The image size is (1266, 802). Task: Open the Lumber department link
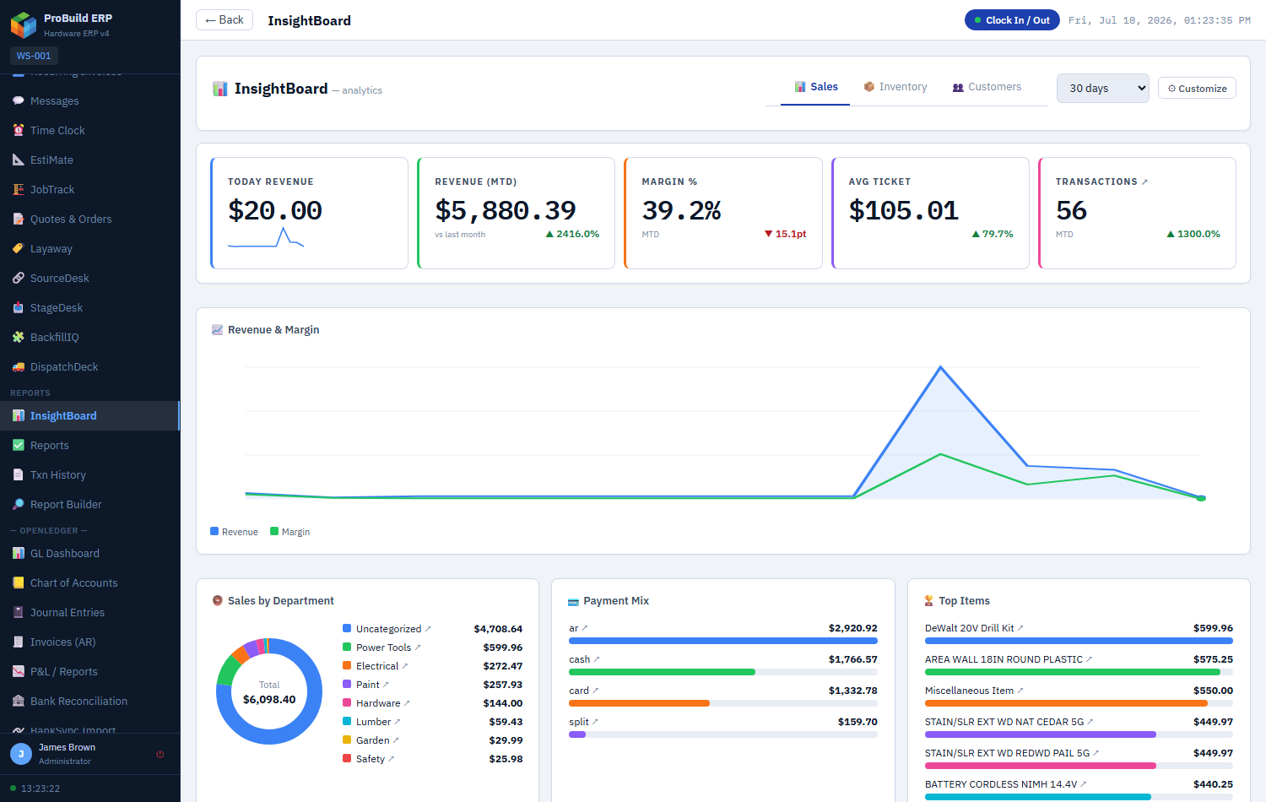point(378,722)
